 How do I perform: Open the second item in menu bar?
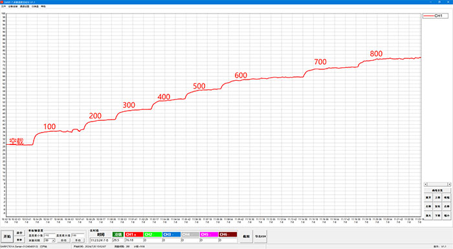tap(13, 6)
